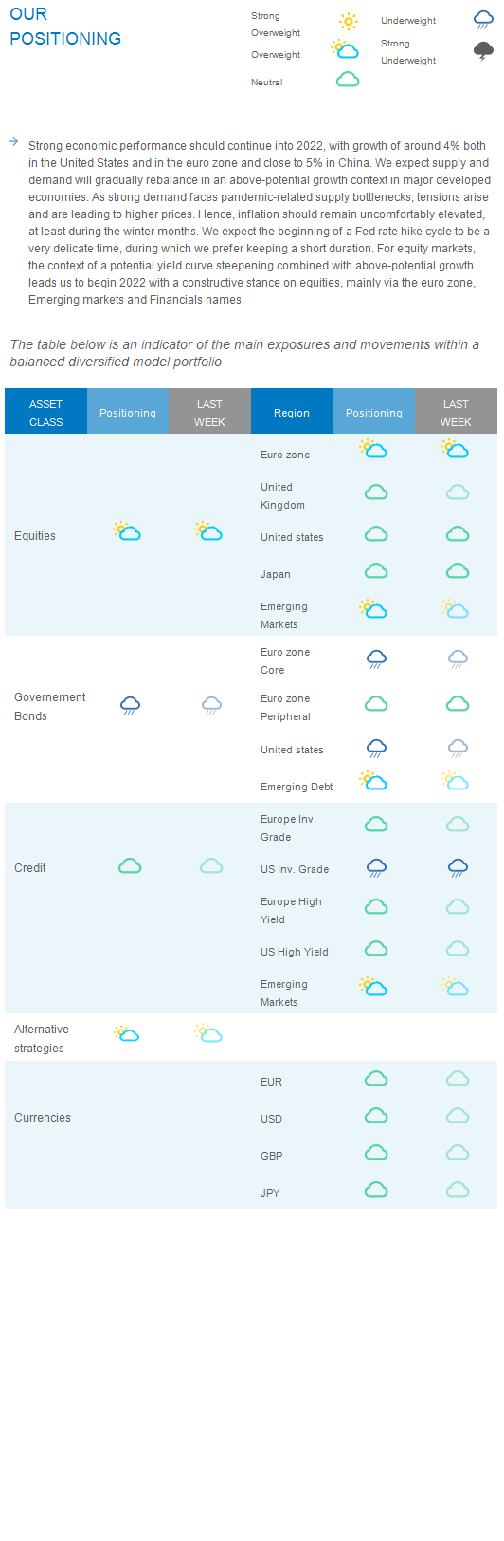Click the Strong Underweight storm cloud legend icon
The width and height of the screenshot is (504, 1541).
click(x=483, y=51)
